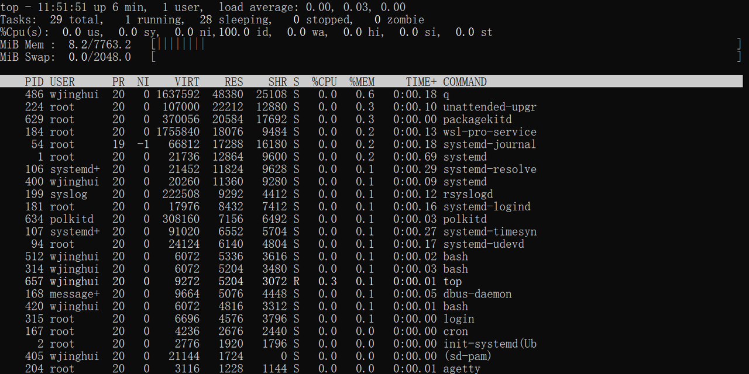
Task: Click the systemd-resolve command
Action: 490,169
